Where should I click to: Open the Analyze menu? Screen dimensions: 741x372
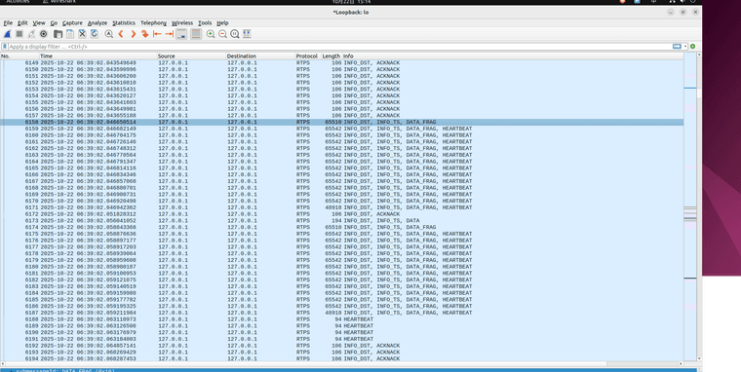(x=97, y=22)
